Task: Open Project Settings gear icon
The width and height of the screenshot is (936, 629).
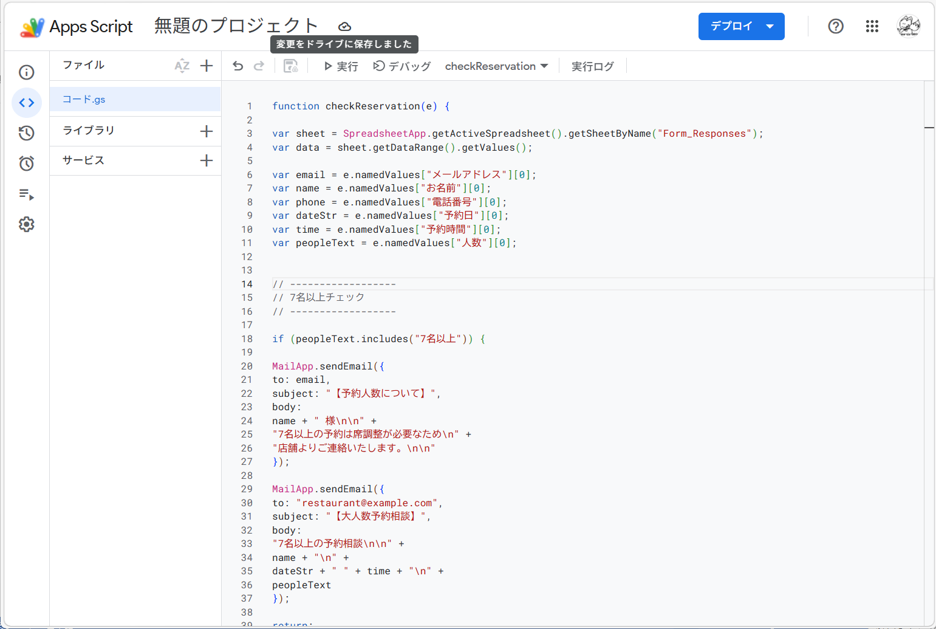Action: click(27, 225)
